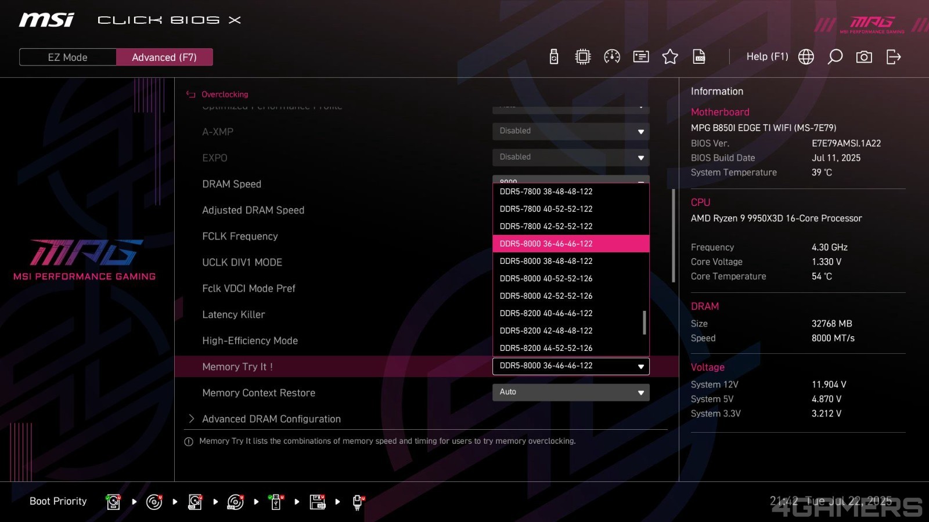The height and width of the screenshot is (522, 929).
Task: Select the Latency Killer setting
Action: [x=233, y=314]
